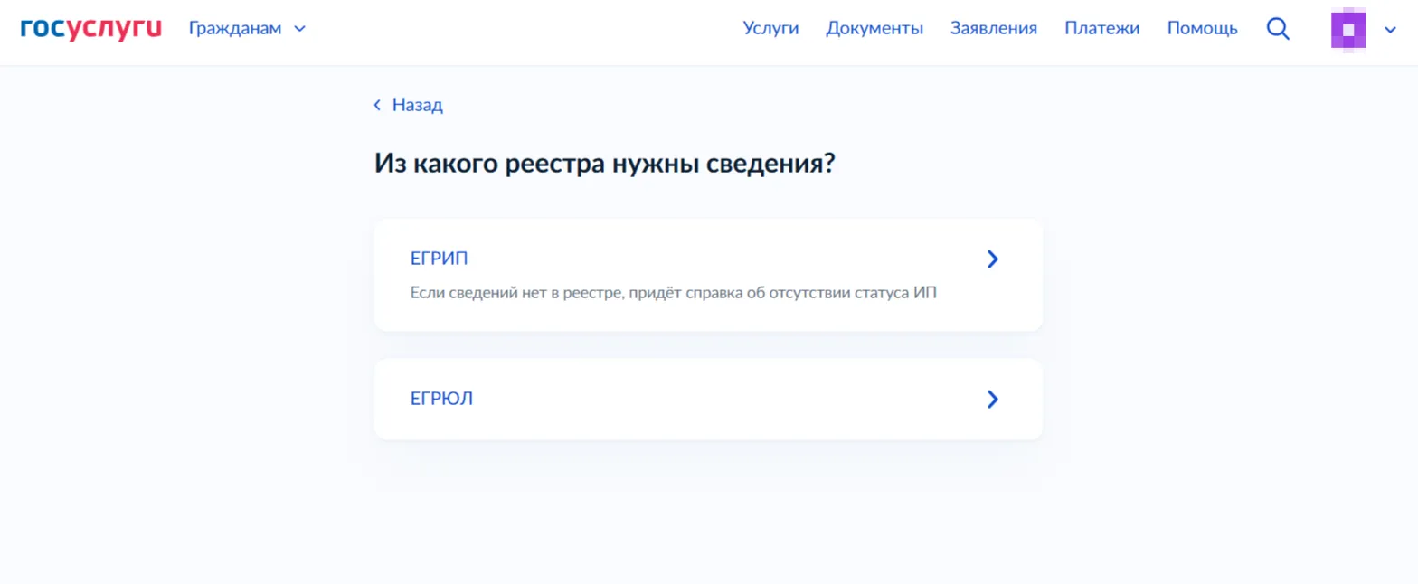Expand the account menu chevron

click(1390, 29)
